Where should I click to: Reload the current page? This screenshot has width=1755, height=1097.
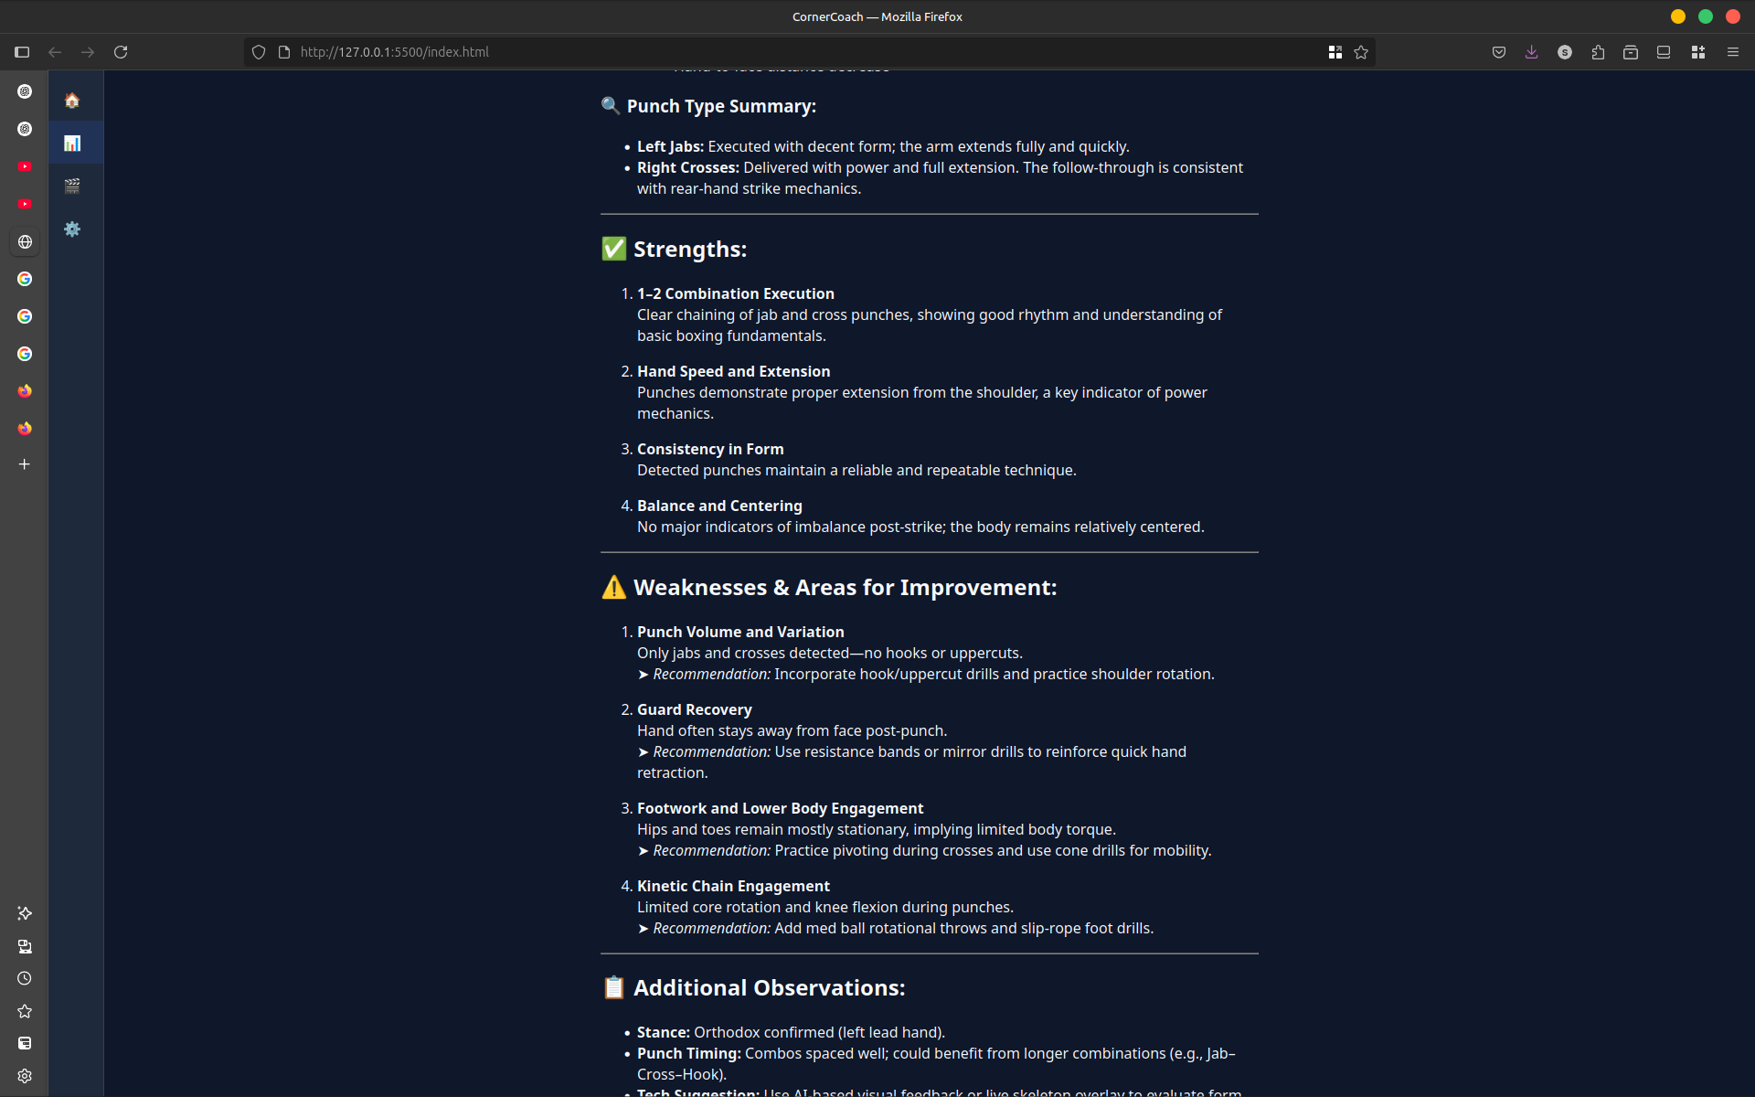click(121, 52)
